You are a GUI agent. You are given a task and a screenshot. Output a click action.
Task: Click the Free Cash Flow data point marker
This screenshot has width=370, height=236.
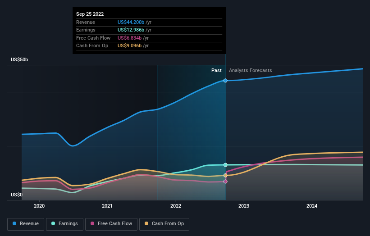pos(225,182)
